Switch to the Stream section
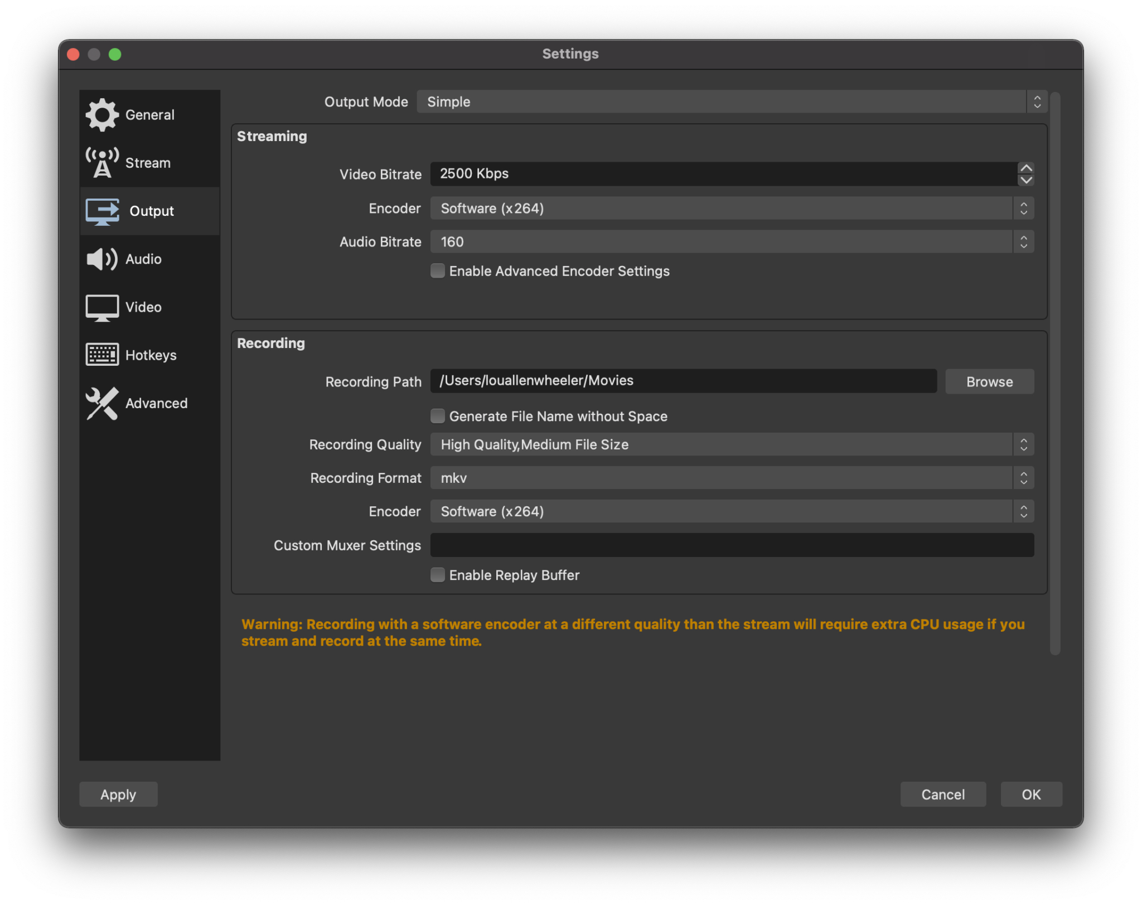 click(x=148, y=162)
